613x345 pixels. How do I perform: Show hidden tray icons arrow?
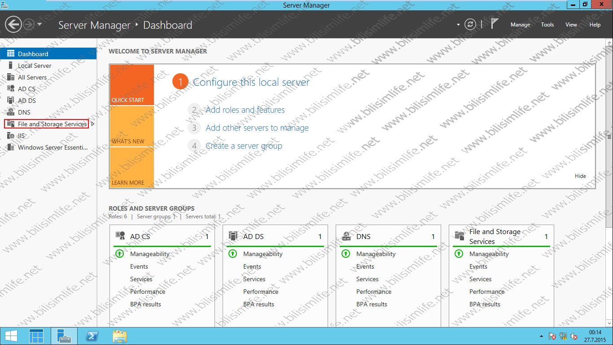(542, 336)
